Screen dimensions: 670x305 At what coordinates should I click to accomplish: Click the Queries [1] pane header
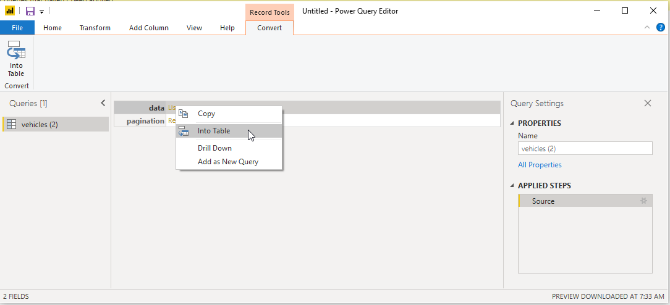coord(28,103)
